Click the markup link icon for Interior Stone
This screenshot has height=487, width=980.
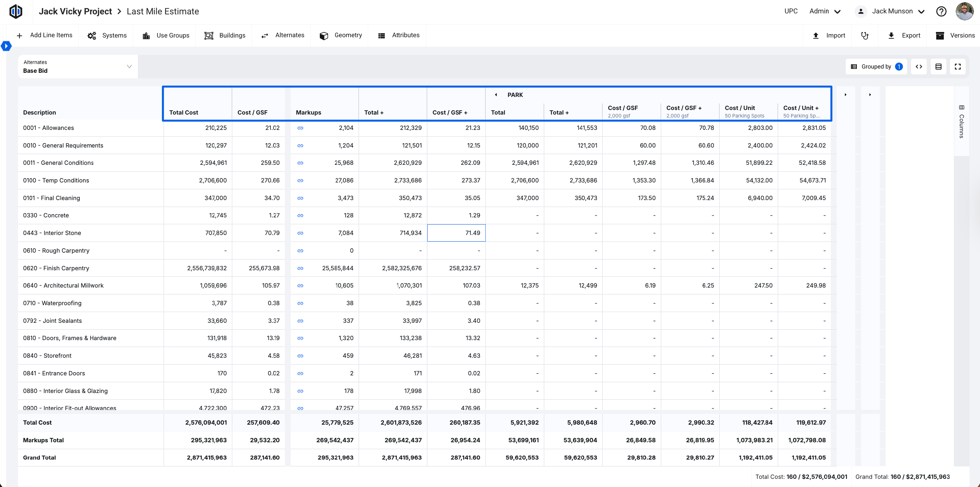[x=300, y=233]
